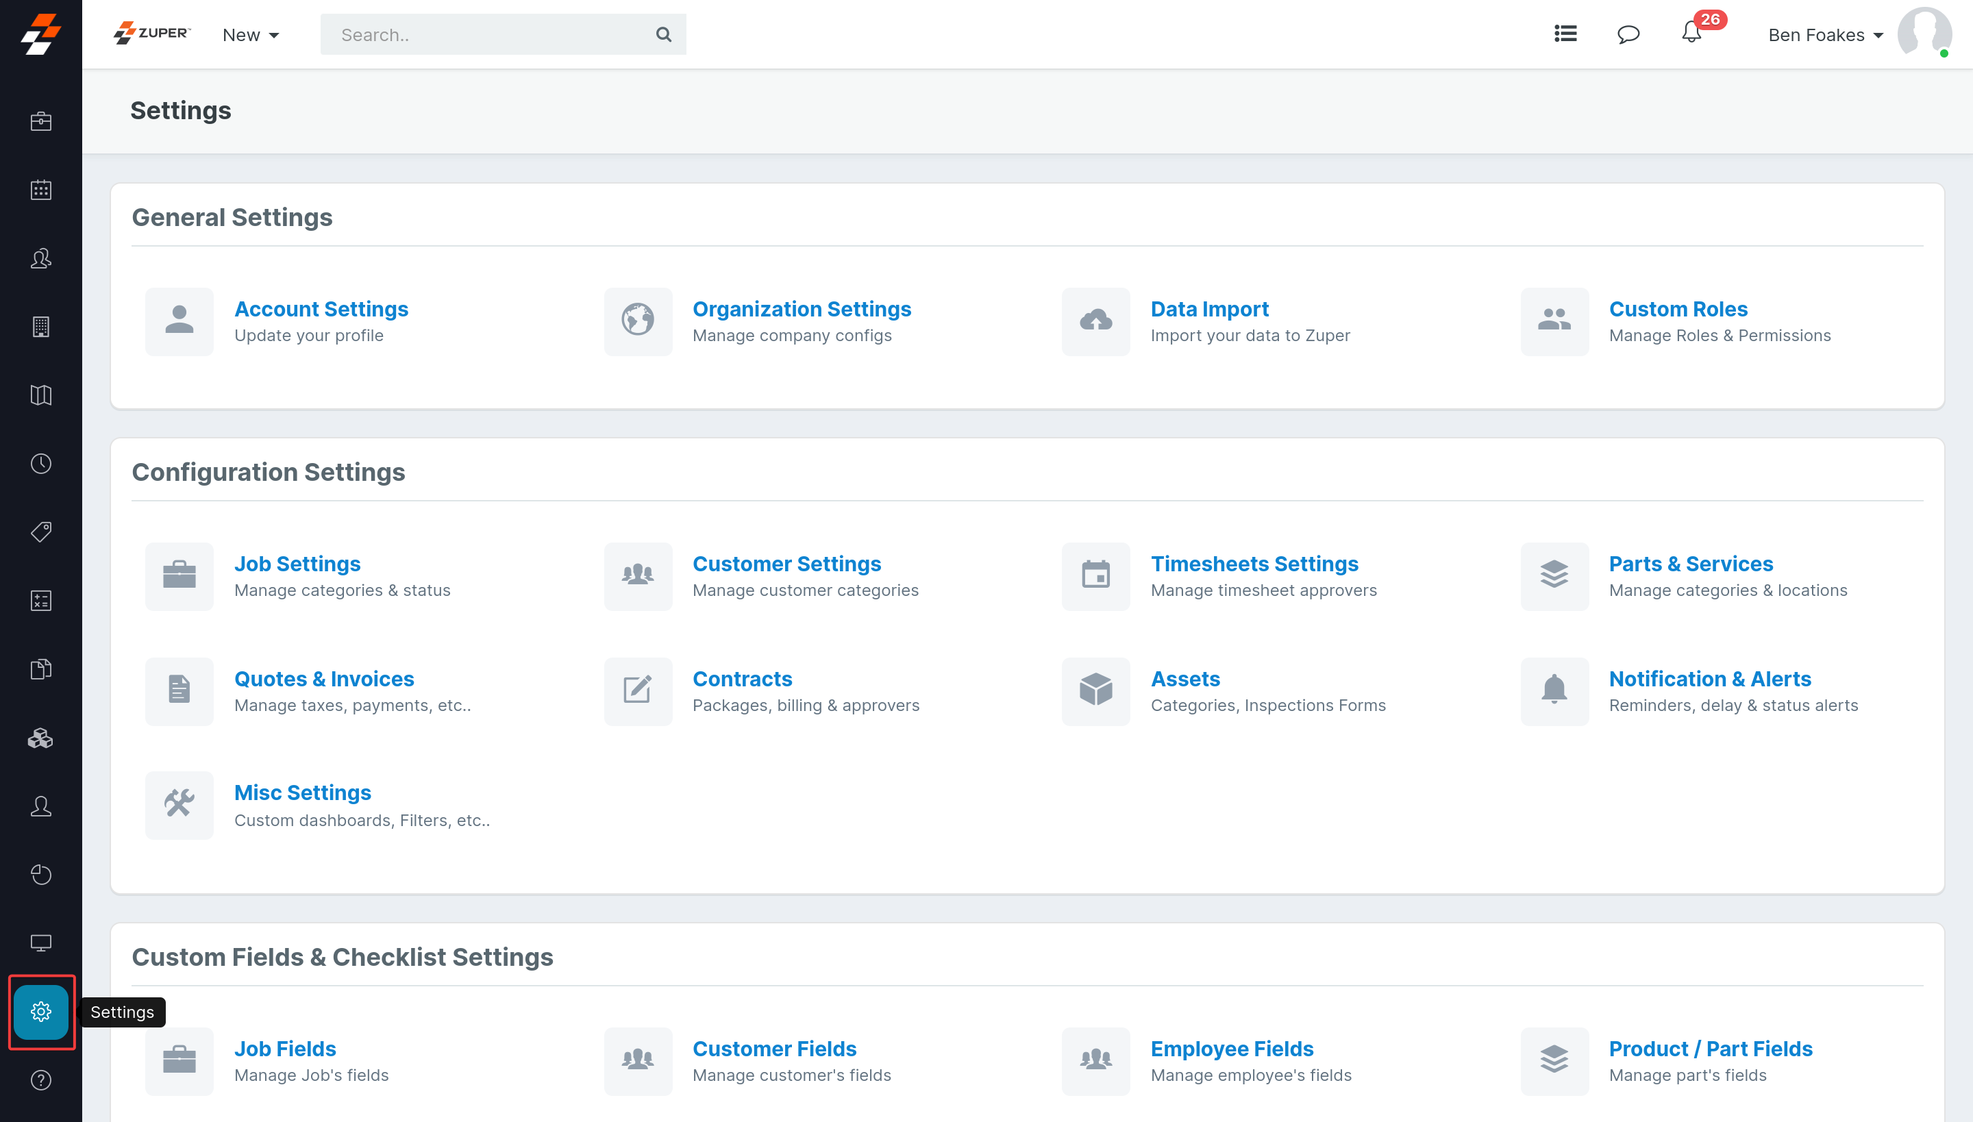This screenshot has height=1122, width=1973.
Task: Open Organization Settings
Action: pos(802,308)
